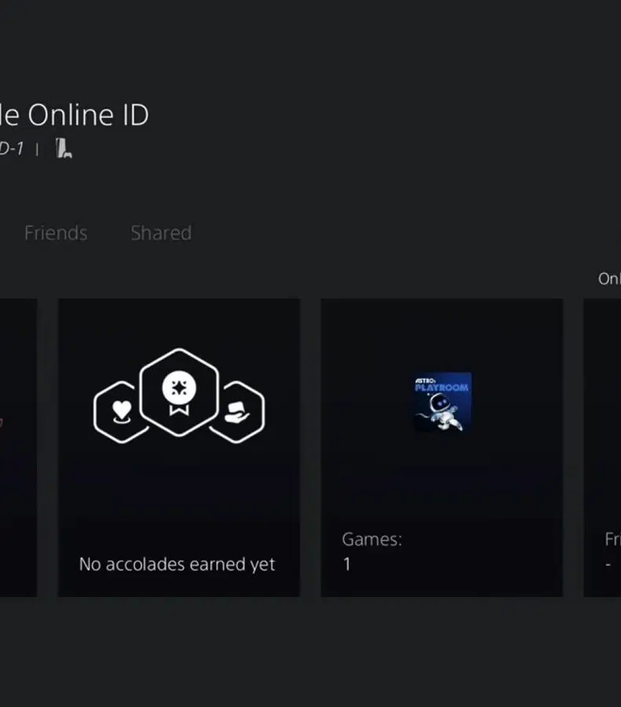Select the helping hand accolade badge
The image size is (621, 707).
[x=237, y=412]
